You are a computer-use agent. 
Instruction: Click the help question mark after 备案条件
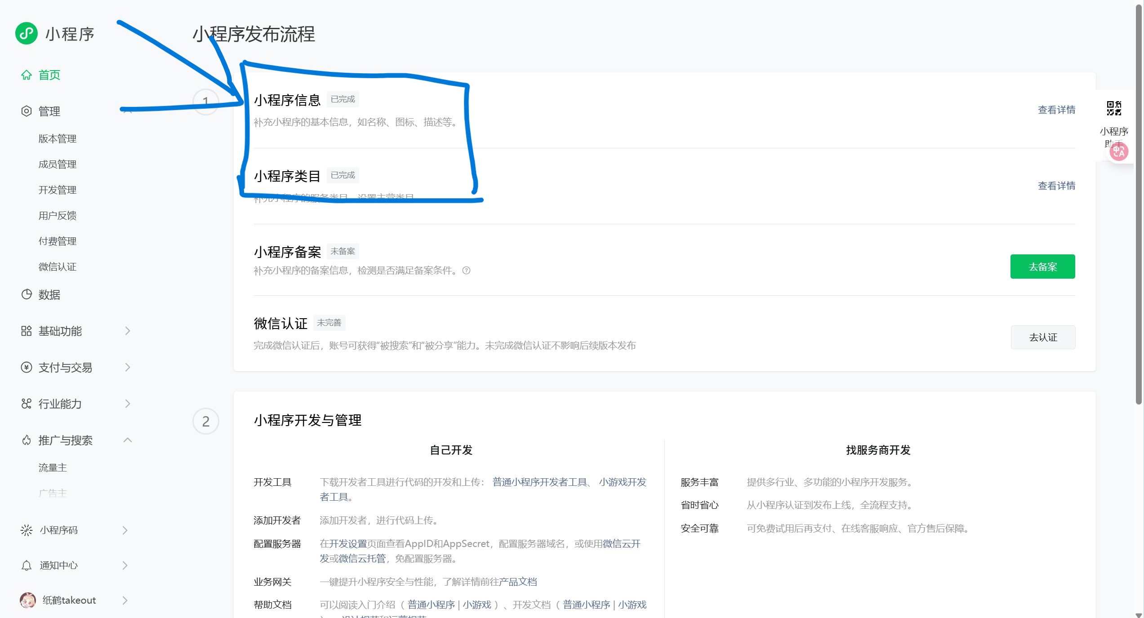[x=467, y=271]
